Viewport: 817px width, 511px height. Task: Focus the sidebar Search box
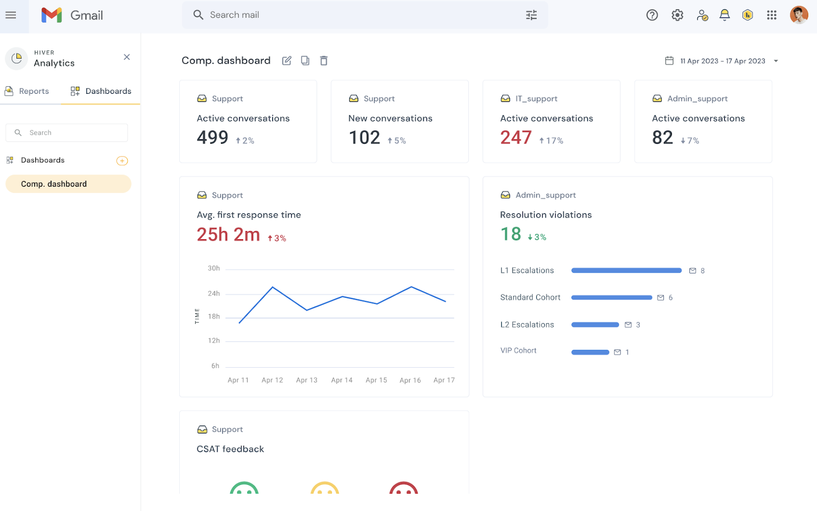tap(67, 133)
